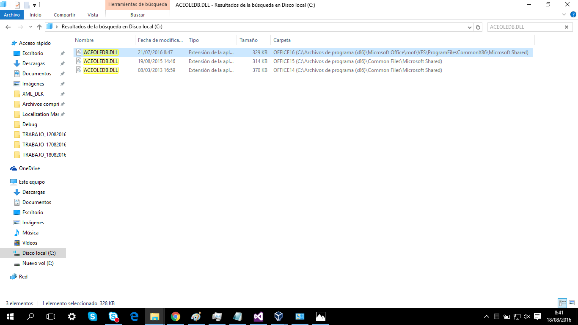The image size is (578, 325).
Task: Switch to the Inicio ribbon tab
Action: (36, 15)
